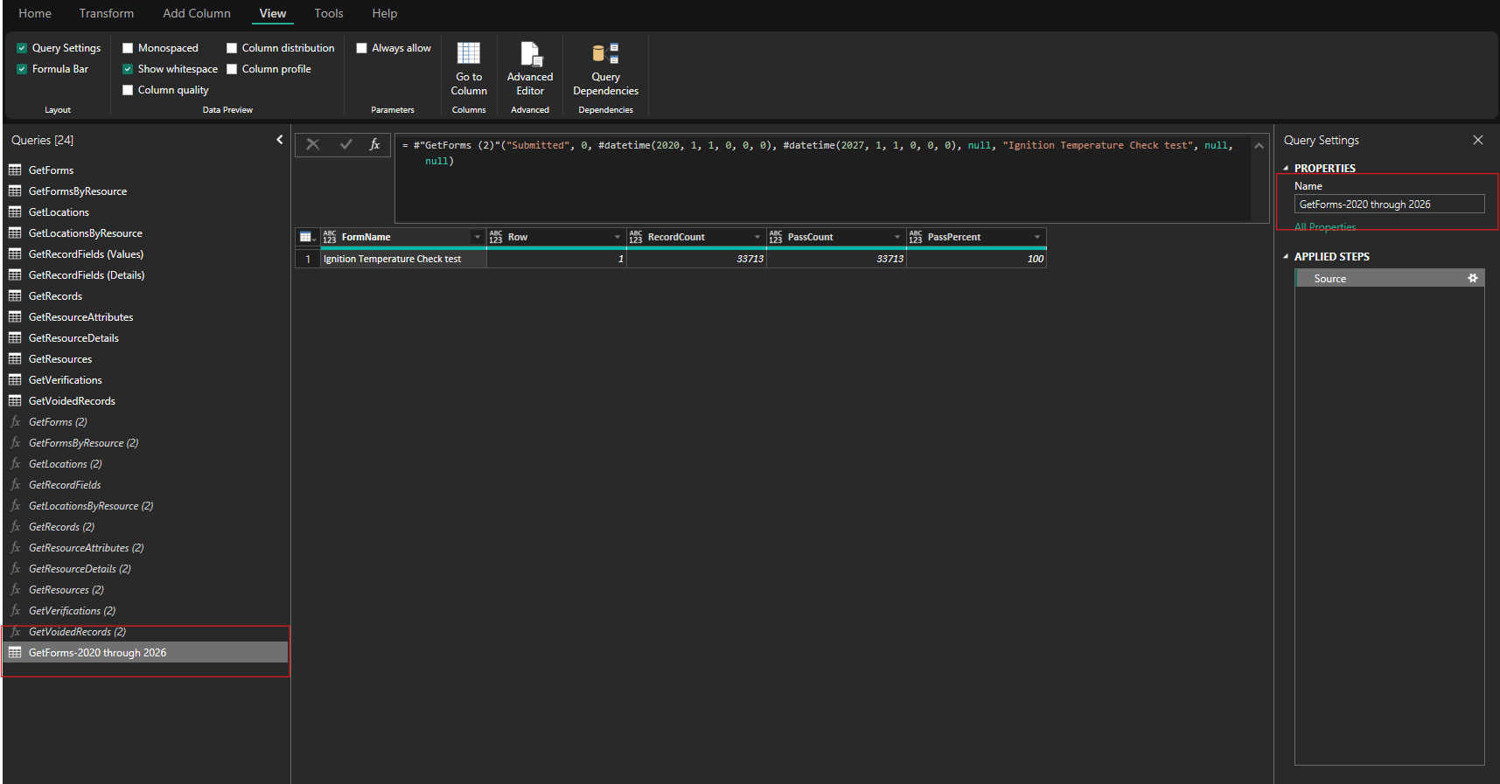The height and width of the screenshot is (784, 1500).
Task: Select the Source applied step
Action: coord(1390,278)
